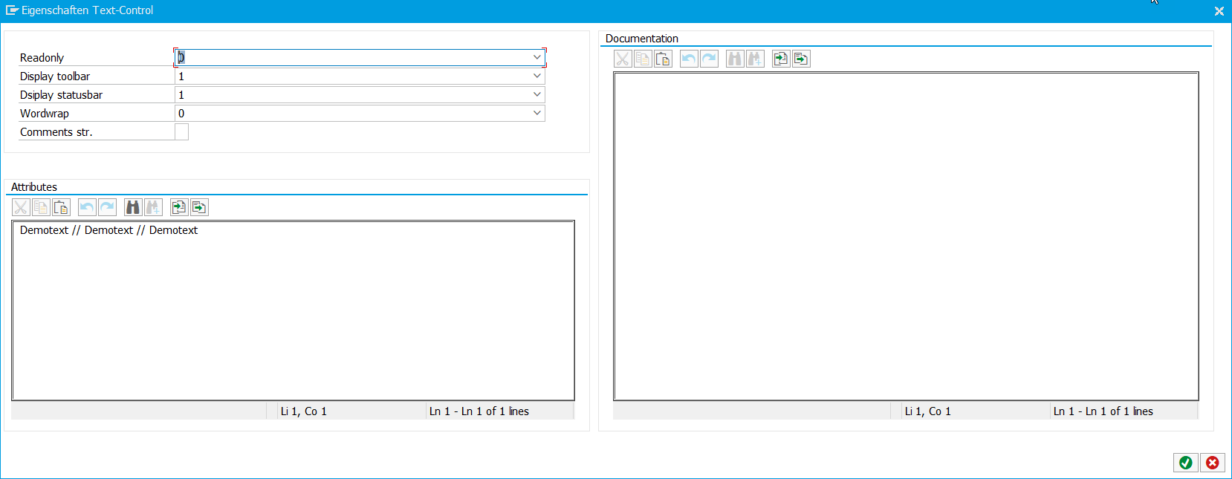Expand the Wordwrap dropdown list
The height and width of the screenshot is (479, 1232).
click(537, 113)
